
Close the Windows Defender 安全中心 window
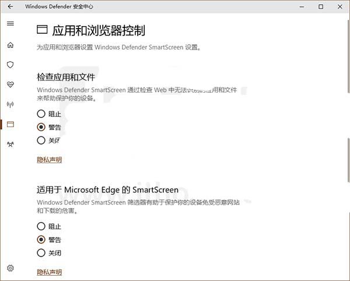pos(339,6)
